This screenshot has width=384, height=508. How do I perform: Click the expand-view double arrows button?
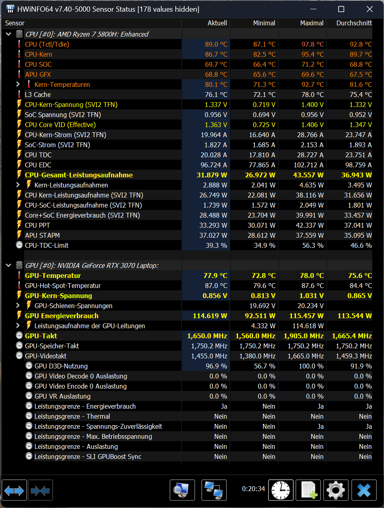click(14, 490)
